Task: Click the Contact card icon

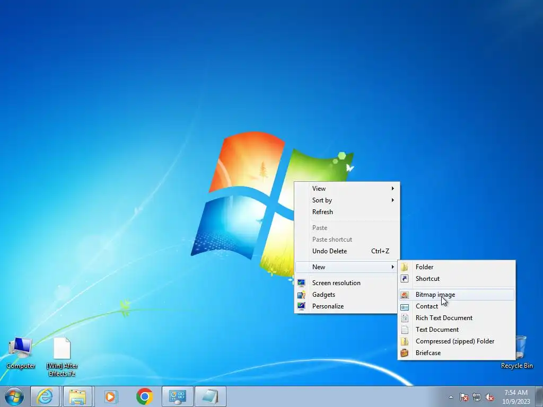Action: click(405, 306)
